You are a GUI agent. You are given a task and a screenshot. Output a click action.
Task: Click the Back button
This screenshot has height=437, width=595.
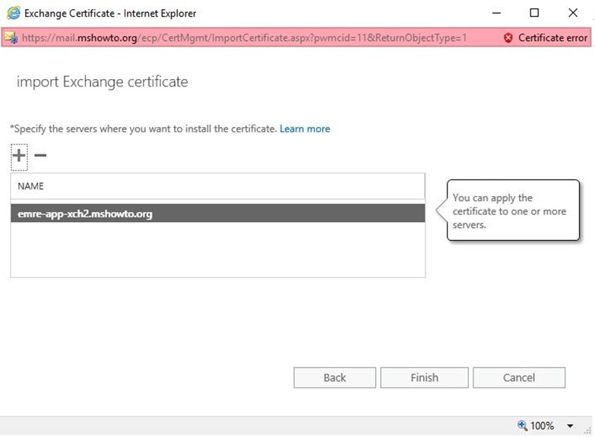(x=334, y=378)
